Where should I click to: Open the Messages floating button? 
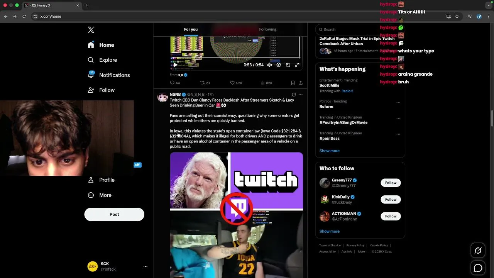point(478,268)
